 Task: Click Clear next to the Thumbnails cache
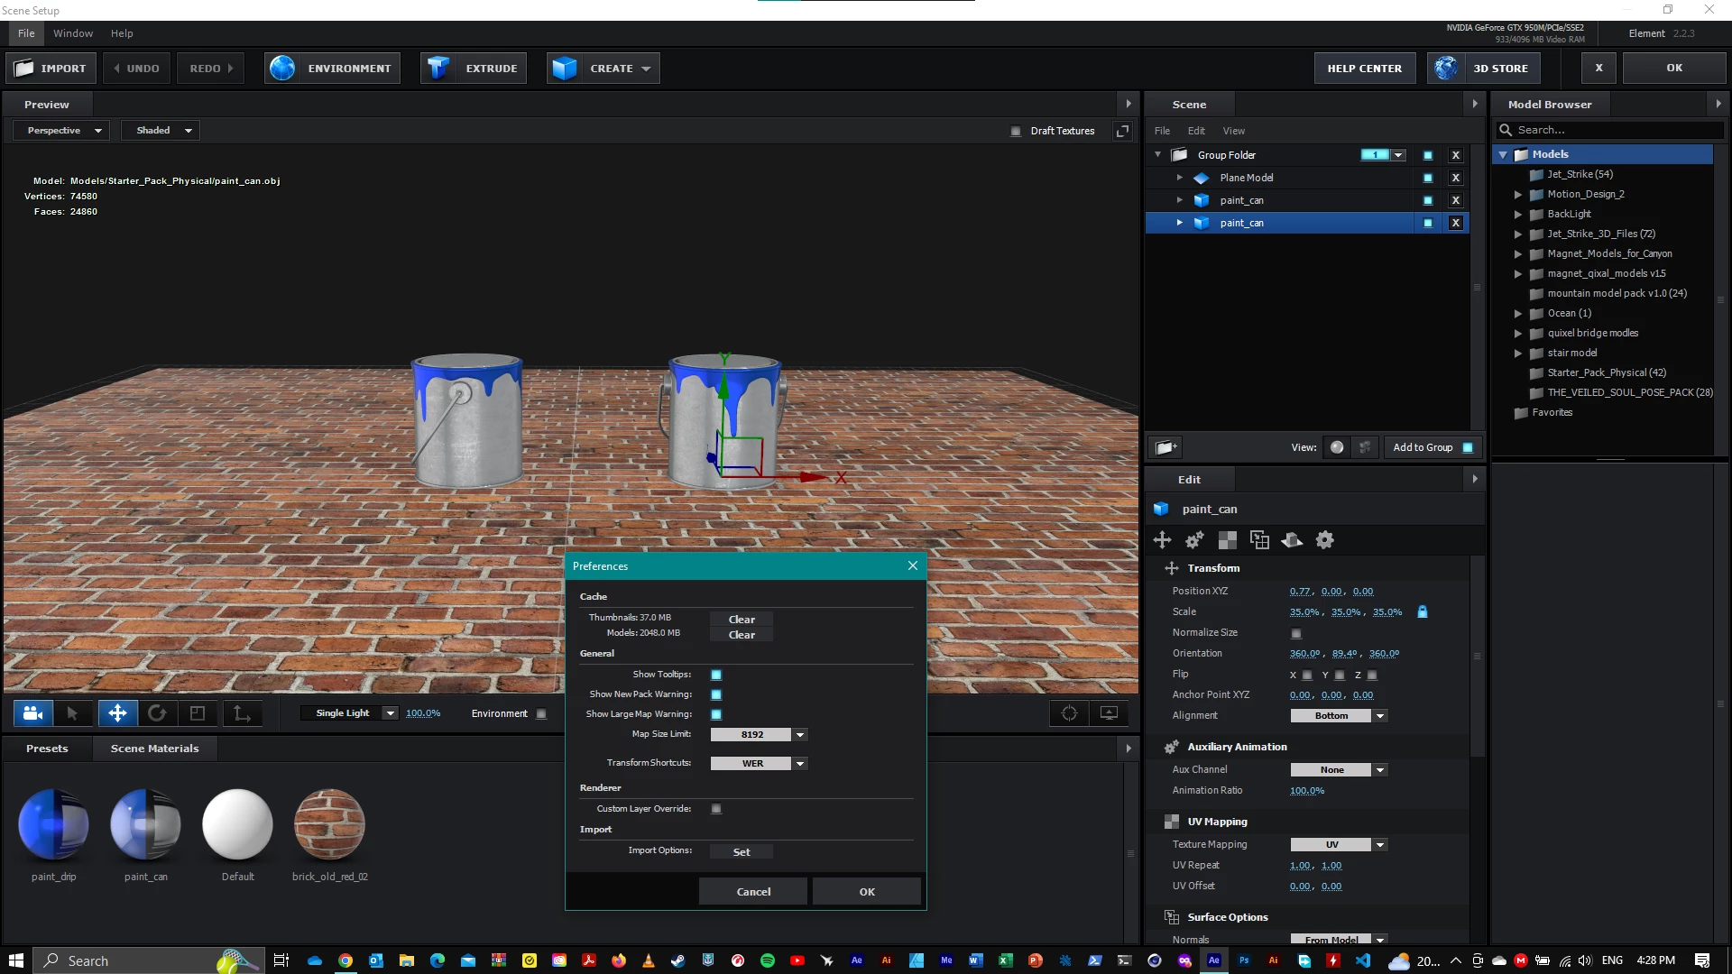tap(742, 620)
